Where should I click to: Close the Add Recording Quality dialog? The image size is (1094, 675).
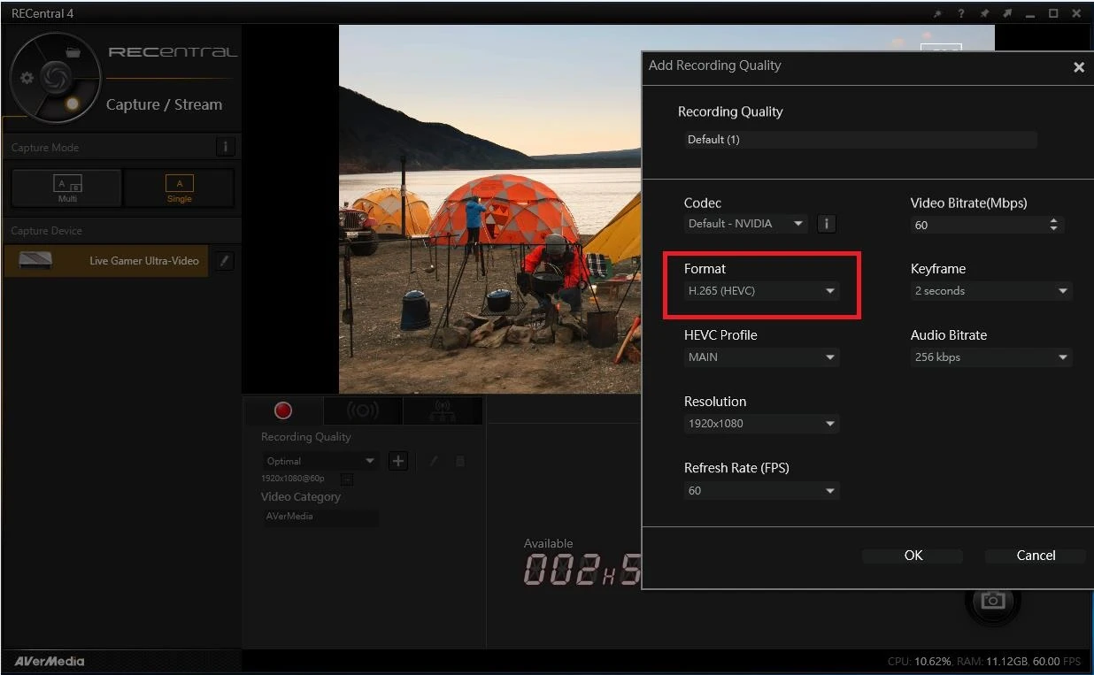pyautogui.click(x=1079, y=67)
